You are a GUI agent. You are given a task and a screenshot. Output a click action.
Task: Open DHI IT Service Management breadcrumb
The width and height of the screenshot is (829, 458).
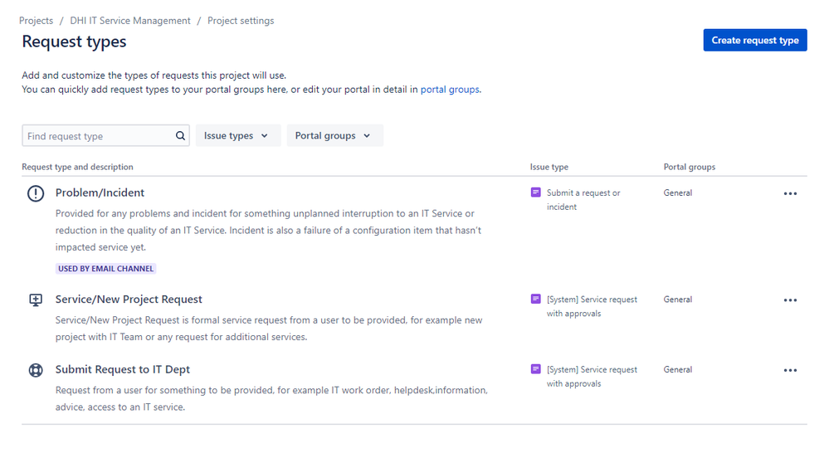130,21
